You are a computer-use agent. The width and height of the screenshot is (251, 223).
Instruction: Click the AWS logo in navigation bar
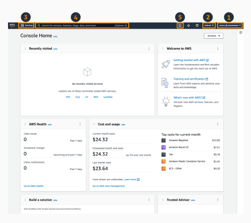[12, 25]
